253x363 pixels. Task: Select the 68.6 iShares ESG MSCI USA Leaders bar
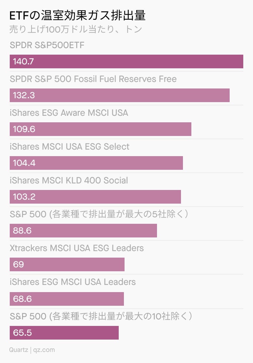click(x=67, y=299)
